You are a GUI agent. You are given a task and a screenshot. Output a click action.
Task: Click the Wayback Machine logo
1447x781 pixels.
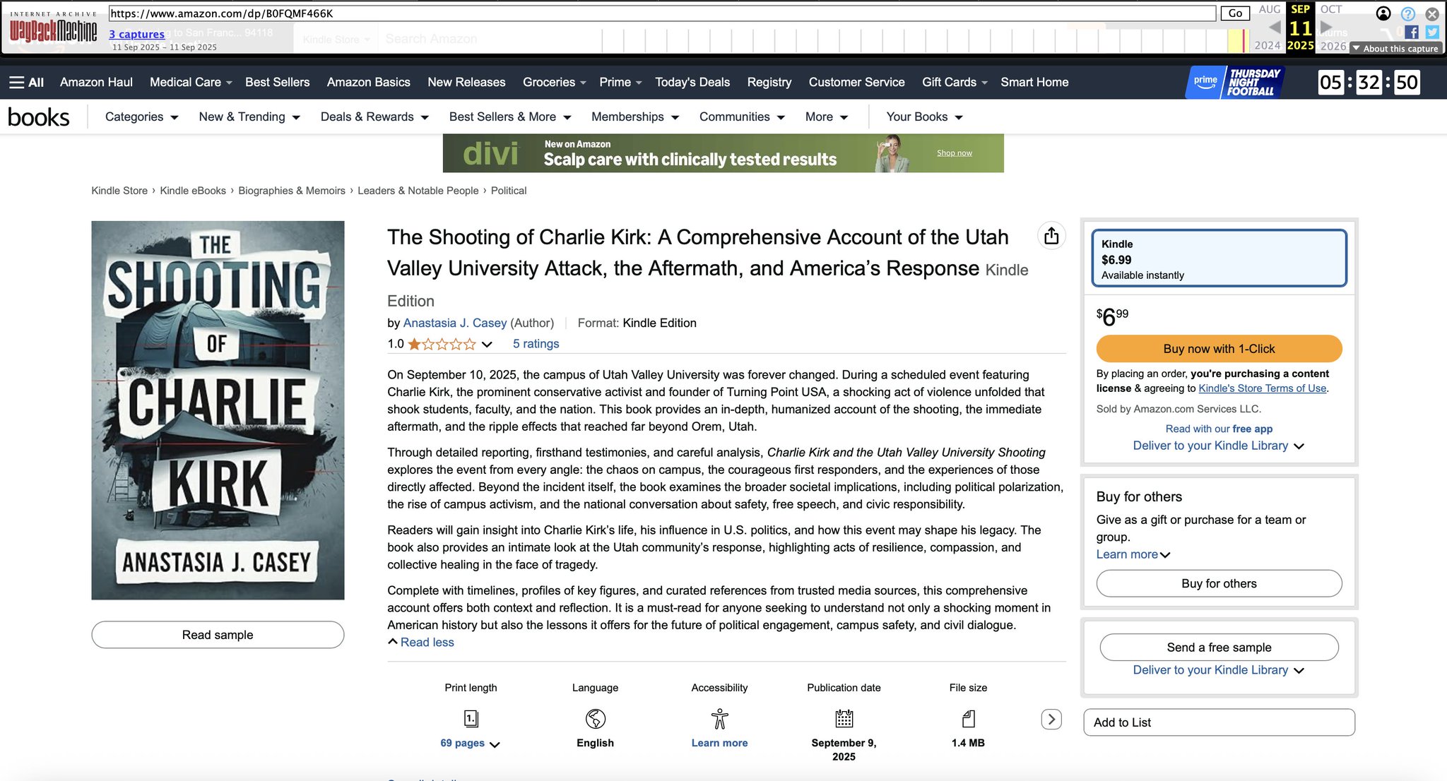pos(53,30)
